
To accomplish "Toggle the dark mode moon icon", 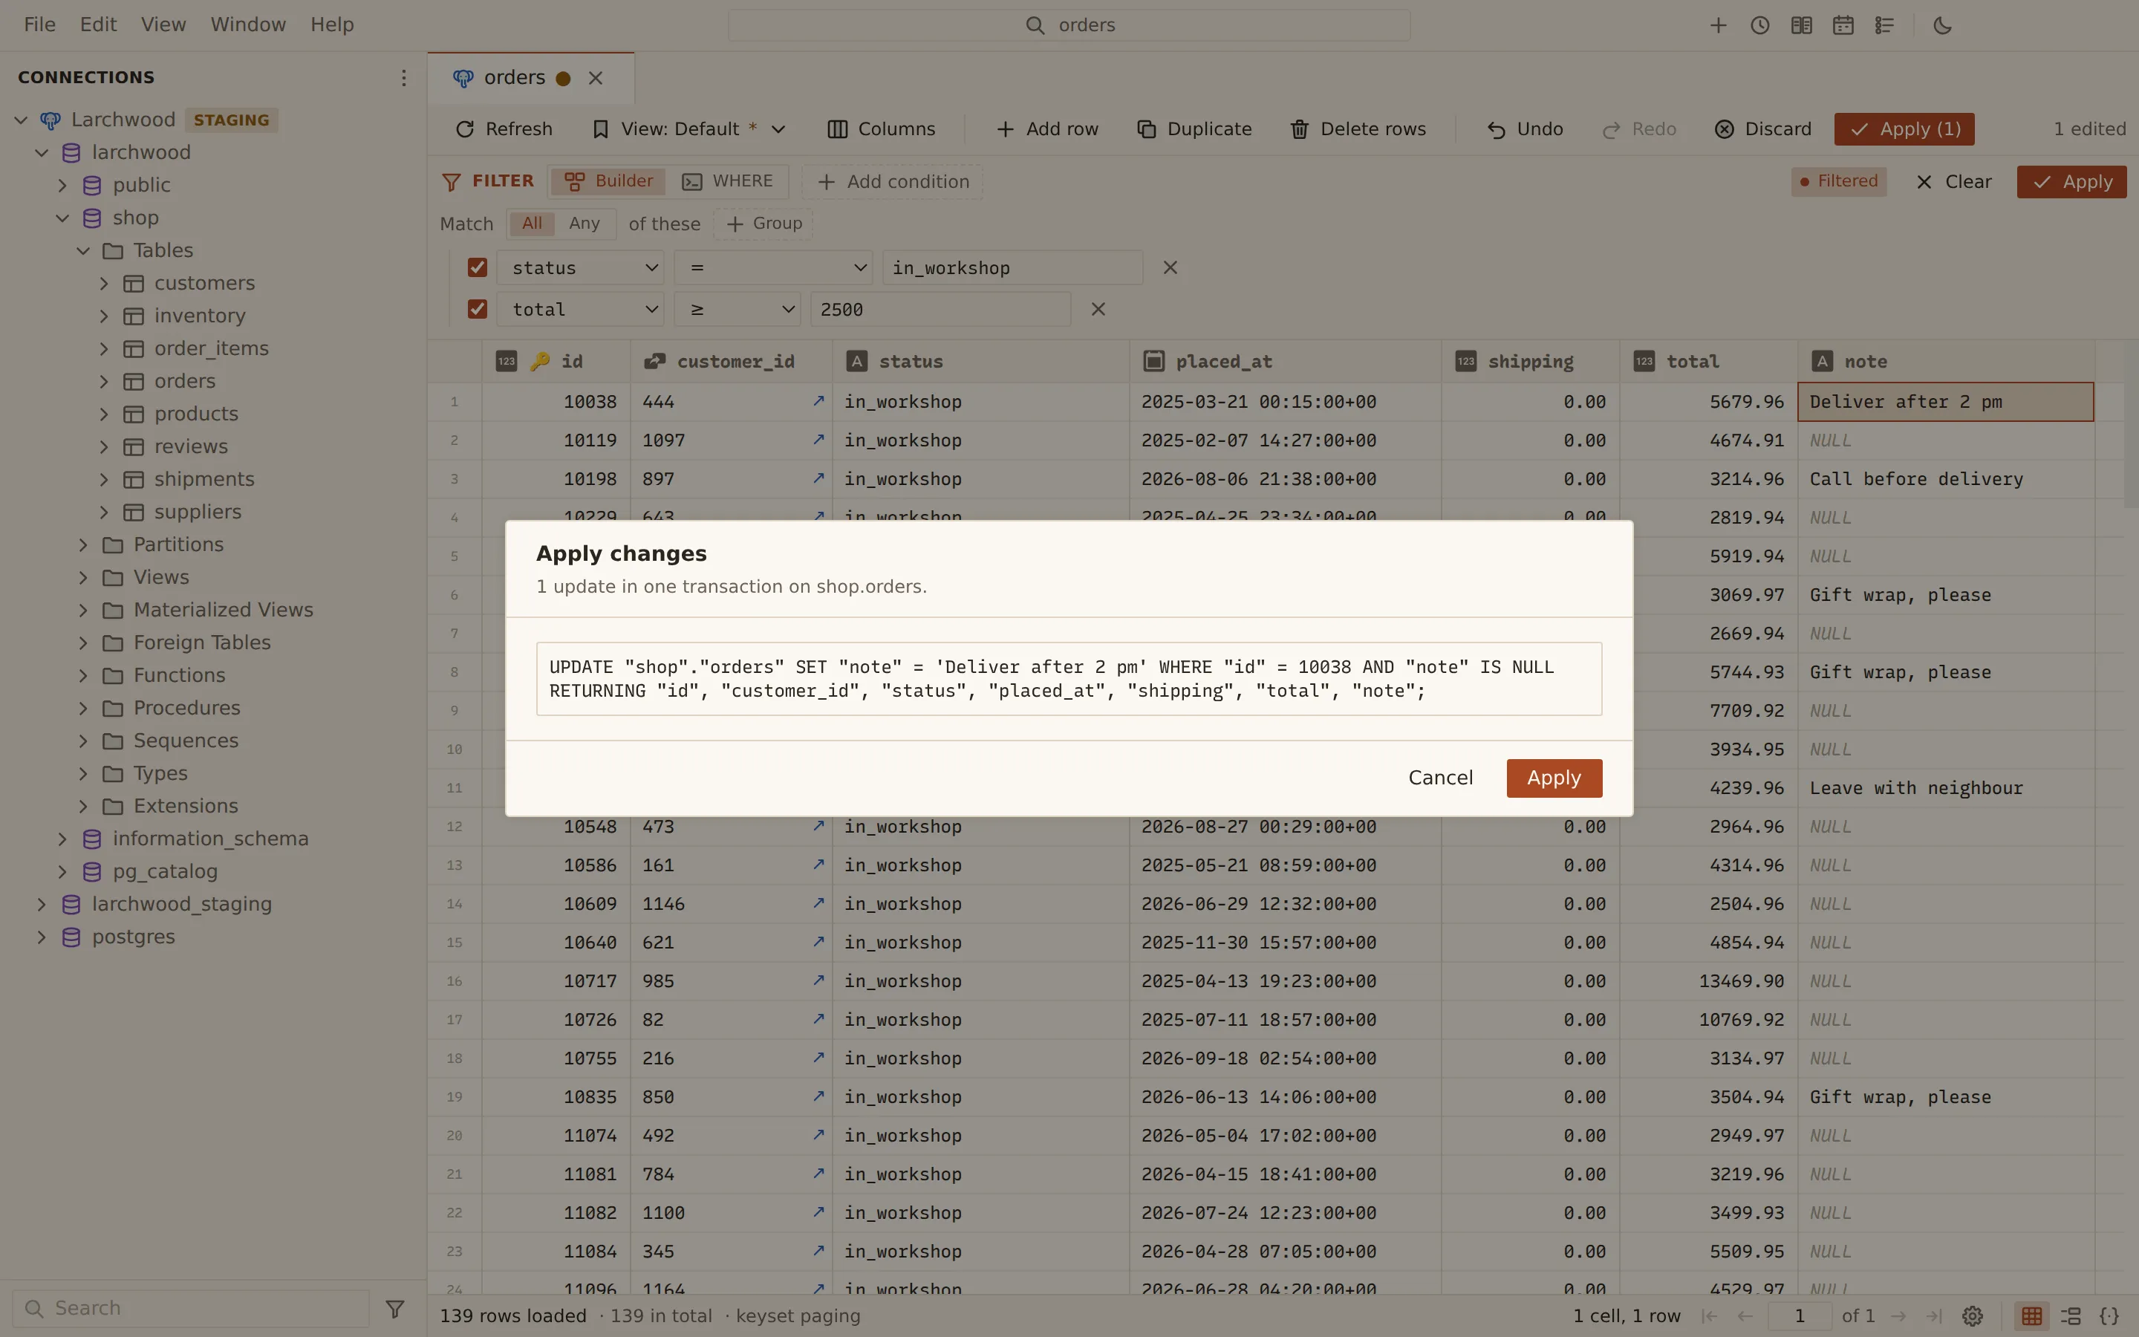I will [1942, 26].
